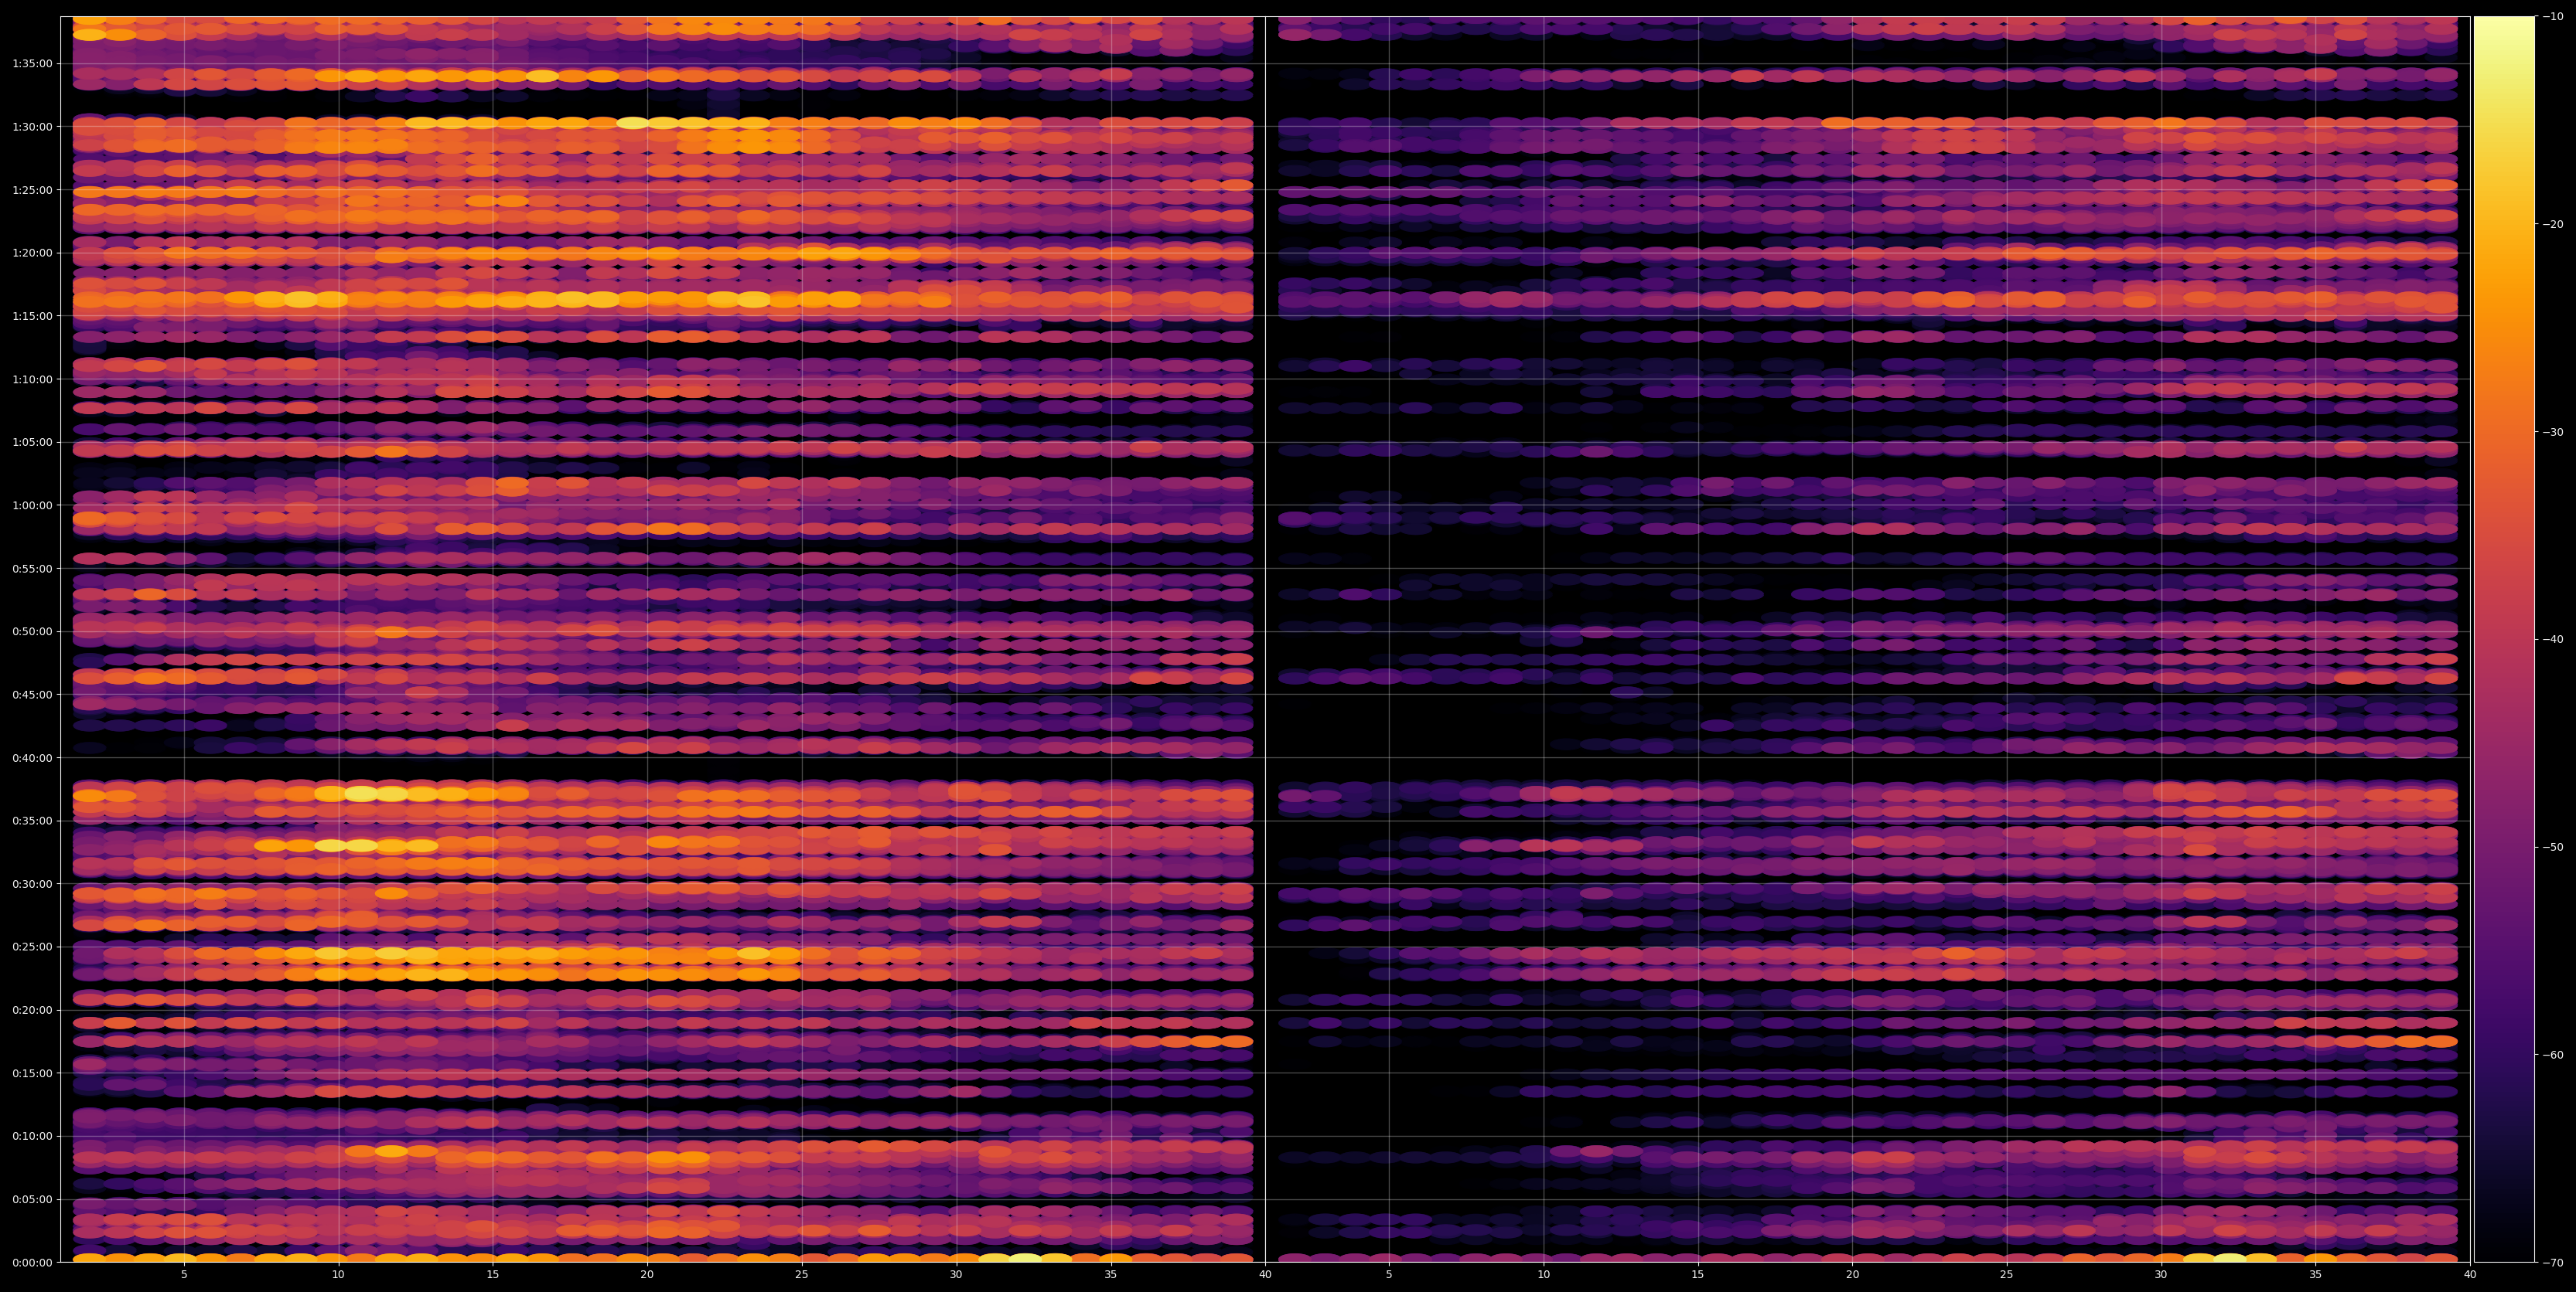Pick x-axis tick 20 under right heatmap
The width and height of the screenshot is (2576, 1292).
pos(1853,1275)
